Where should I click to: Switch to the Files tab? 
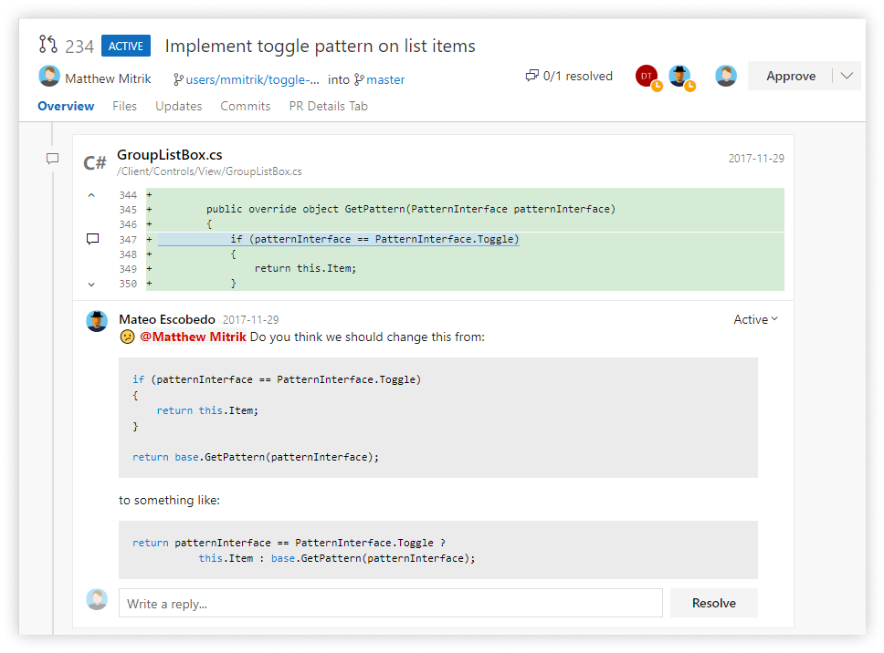click(124, 106)
